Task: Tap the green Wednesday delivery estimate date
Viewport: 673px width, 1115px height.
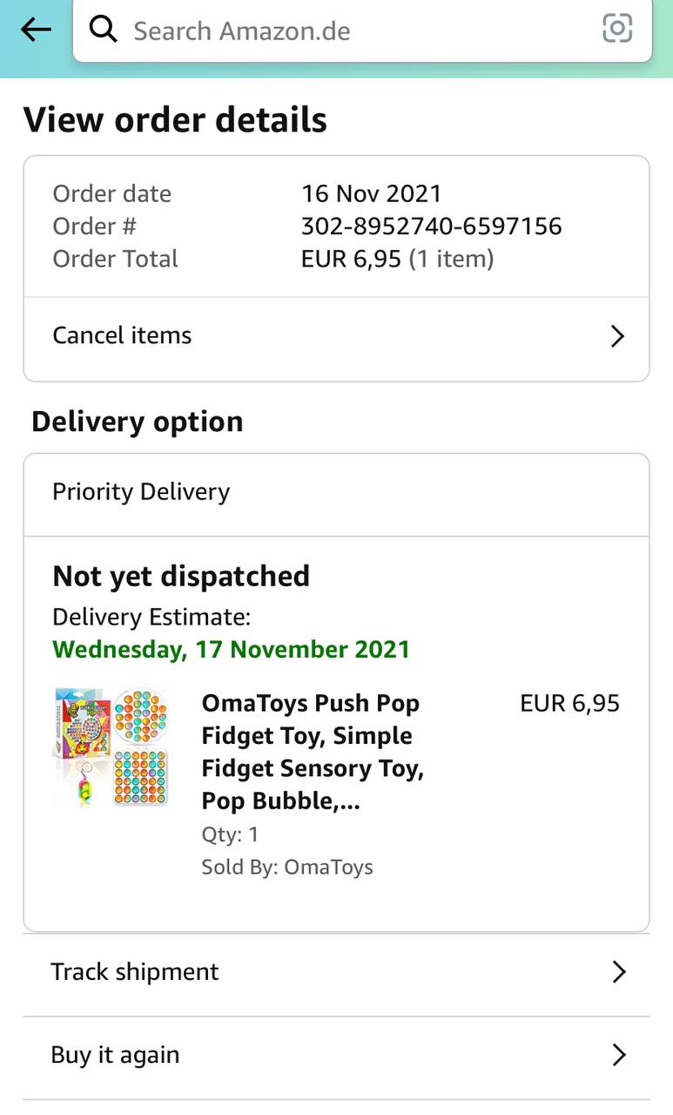Action: pyautogui.click(x=231, y=649)
